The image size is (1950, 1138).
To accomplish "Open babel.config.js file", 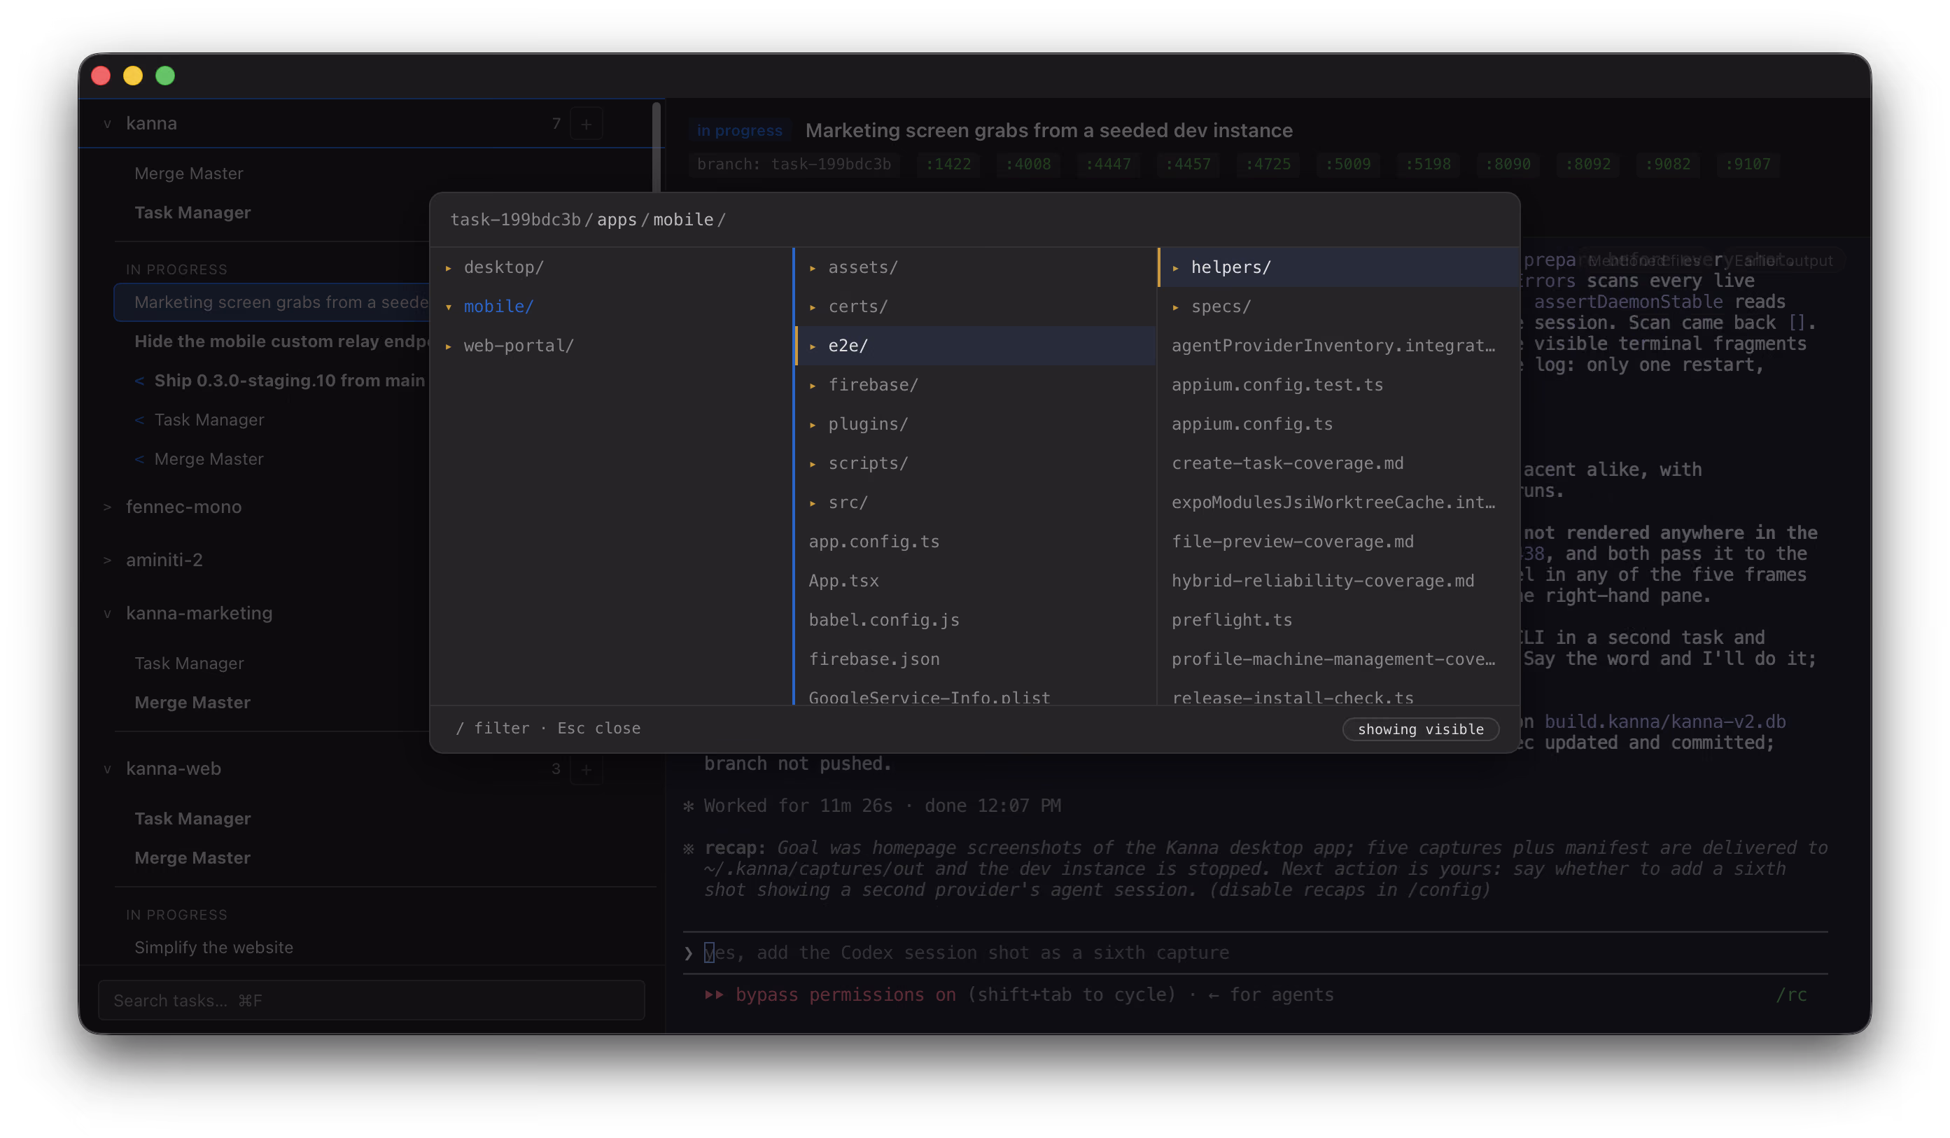I will 976,621.
